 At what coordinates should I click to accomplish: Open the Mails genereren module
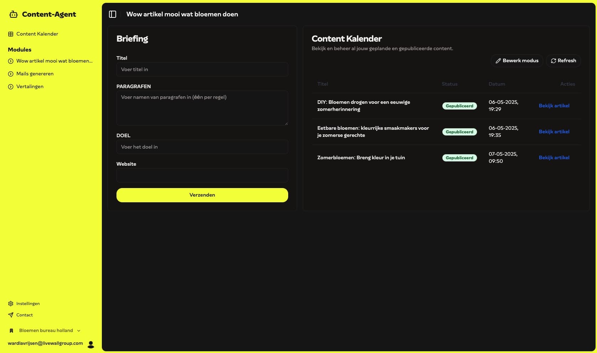coord(35,74)
